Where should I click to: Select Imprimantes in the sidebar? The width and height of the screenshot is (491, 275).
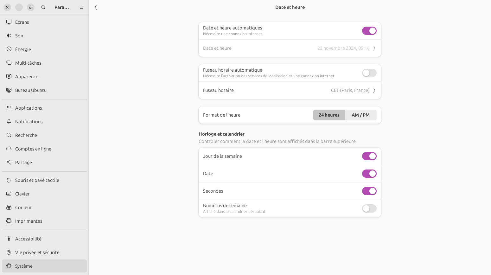(x=44, y=221)
